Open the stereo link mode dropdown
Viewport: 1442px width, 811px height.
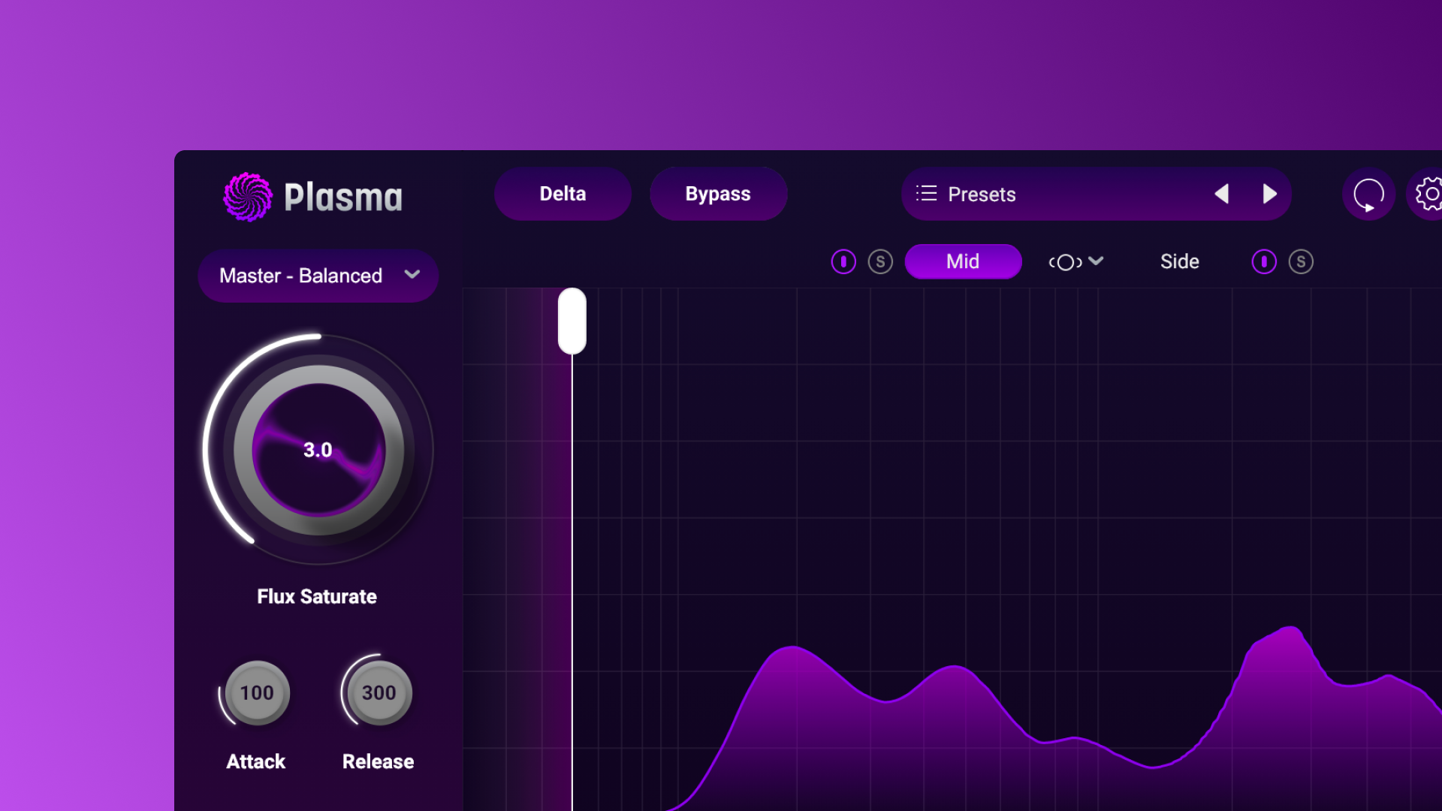coord(1076,261)
